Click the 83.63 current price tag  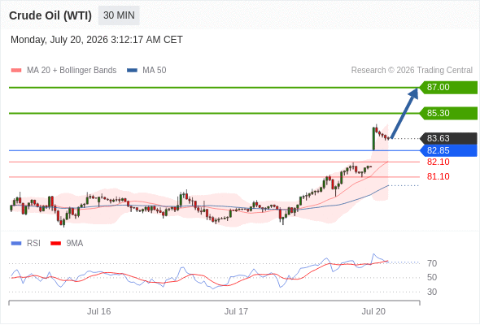pyautogui.click(x=448, y=138)
